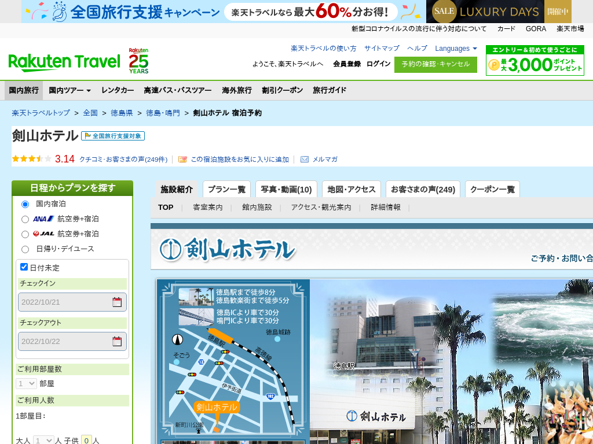
Task: Click the compass north icon on map
Action: 177,339
